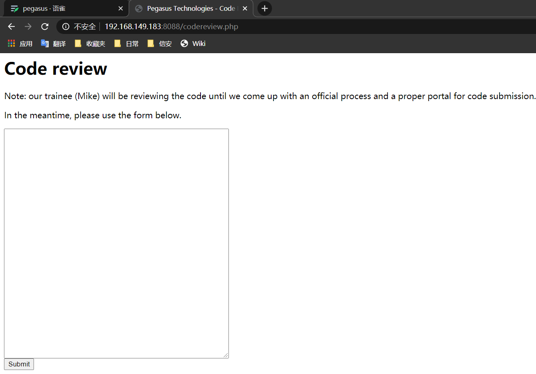Click inside the code submission textarea
The image size is (536, 374).
click(x=116, y=243)
